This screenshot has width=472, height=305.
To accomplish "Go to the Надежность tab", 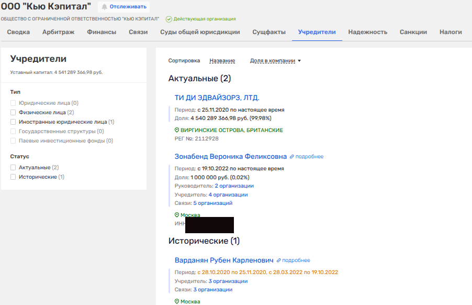I will (x=367, y=32).
